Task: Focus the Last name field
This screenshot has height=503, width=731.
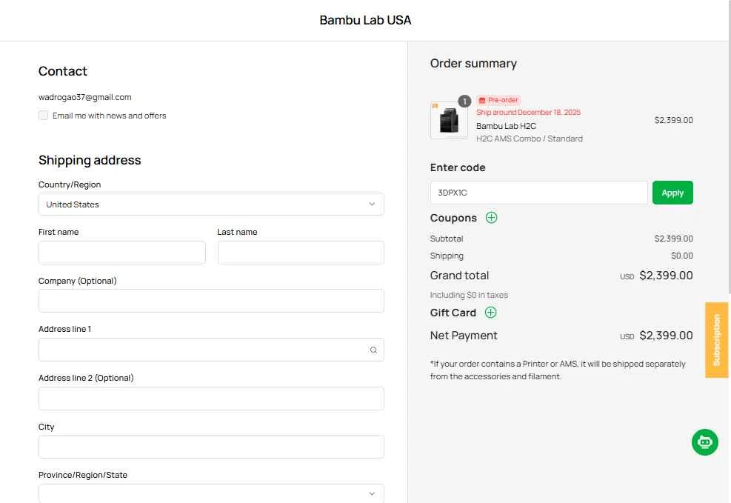Action: tap(301, 253)
